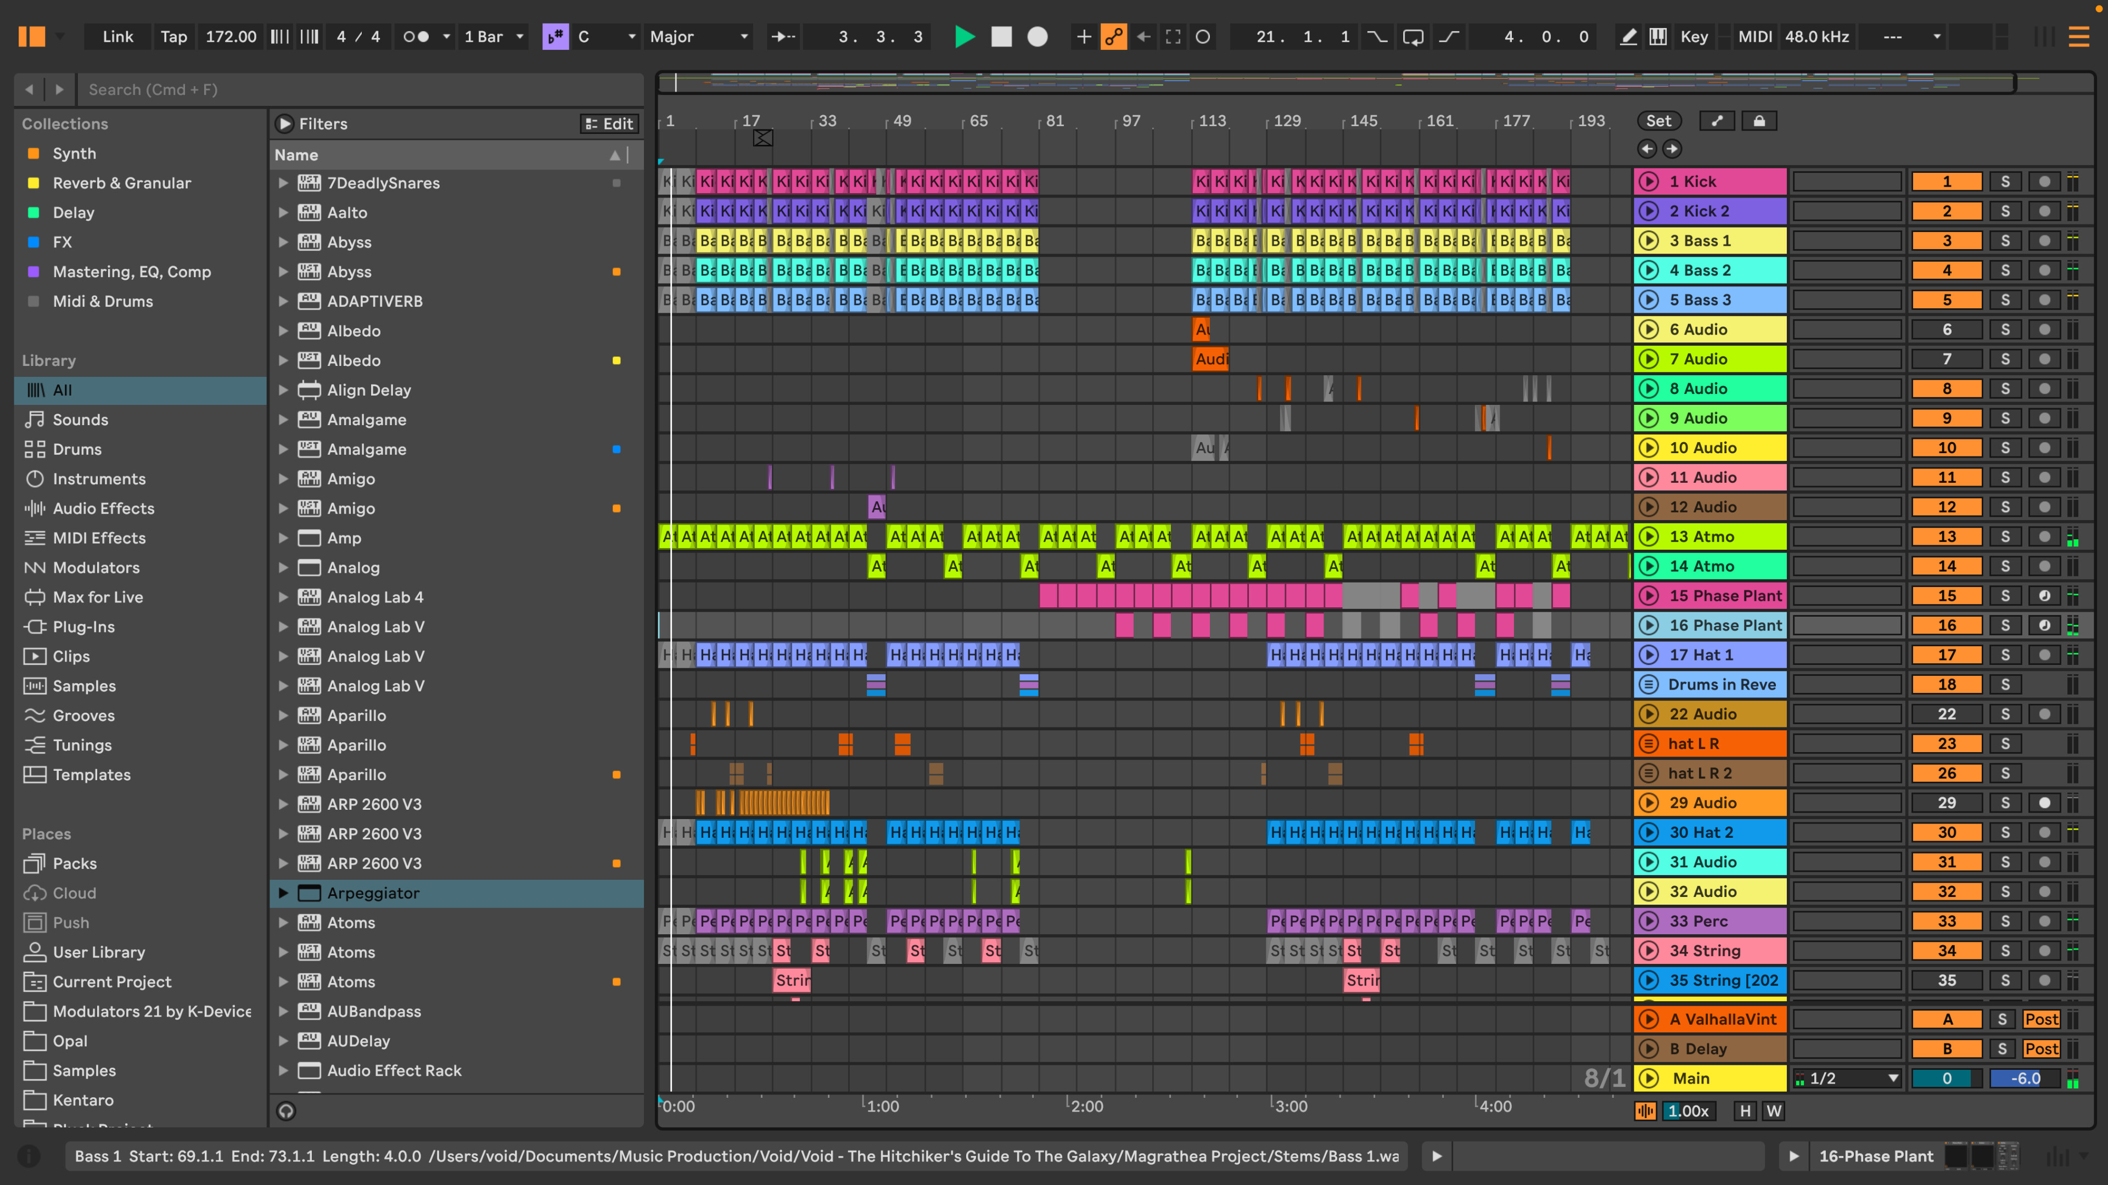Open the 1 Bar quantization menu

coord(494,37)
